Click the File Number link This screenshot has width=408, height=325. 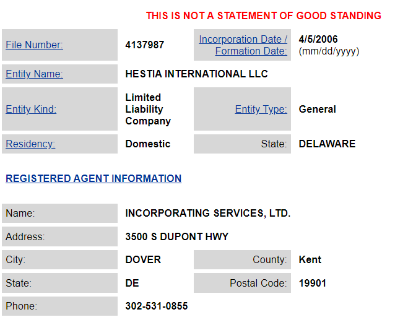click(34, 45)
